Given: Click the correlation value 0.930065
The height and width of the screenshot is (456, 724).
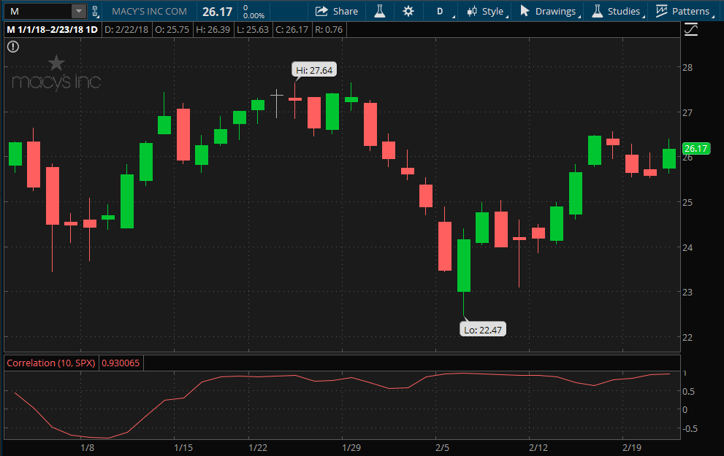Looking at the screenshot, I should click(121, 363).
